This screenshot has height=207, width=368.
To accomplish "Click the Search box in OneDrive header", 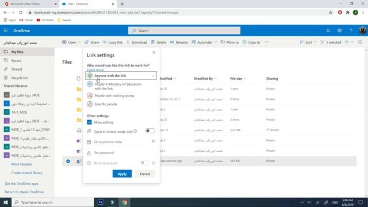I will tap(184, 30).
